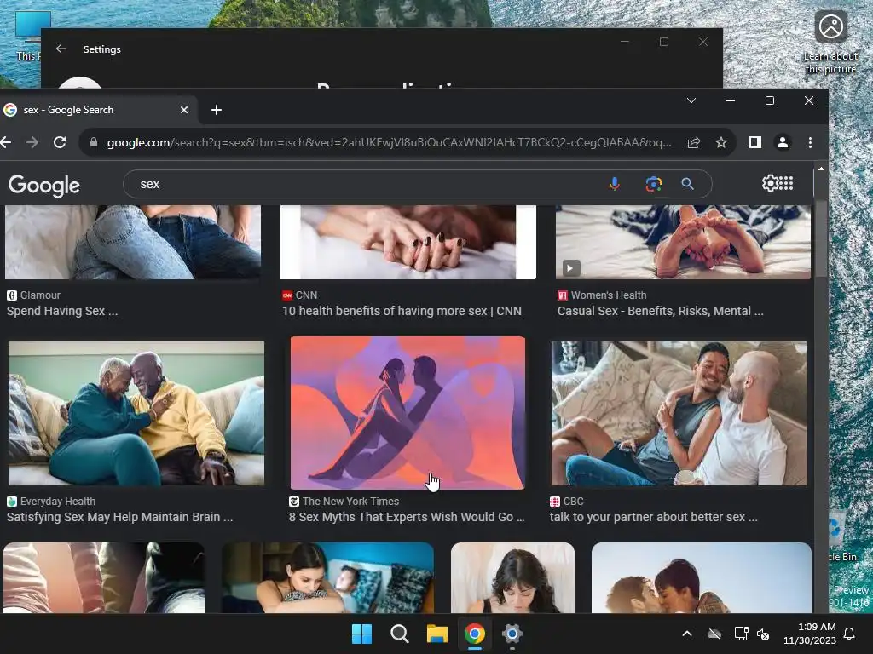Open Google Lens search by image
This screenshot has width=873, height=654.
tap(654, 184)
